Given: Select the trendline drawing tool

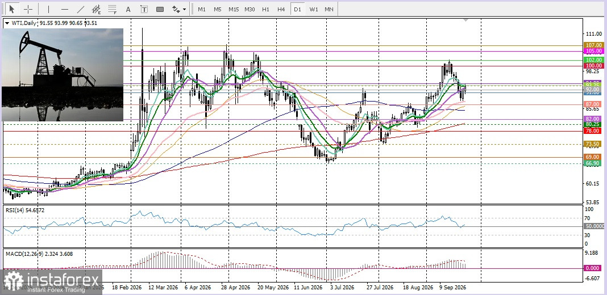Looking at the screenshot, I should [81, 9].
